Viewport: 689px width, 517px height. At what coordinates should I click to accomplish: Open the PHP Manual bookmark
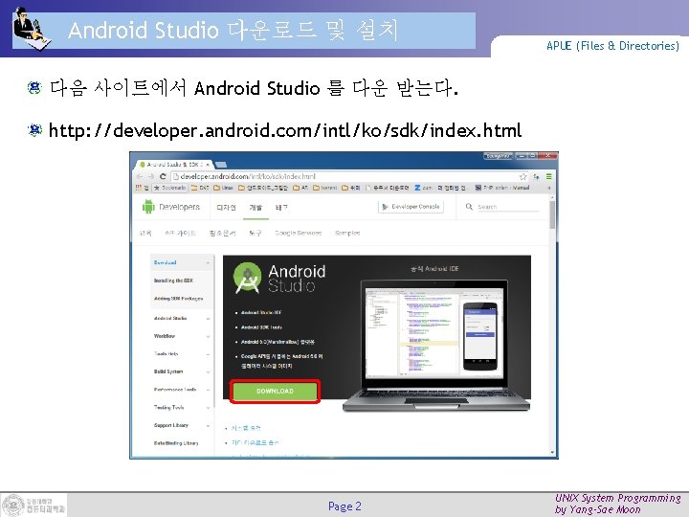(502, 188)
